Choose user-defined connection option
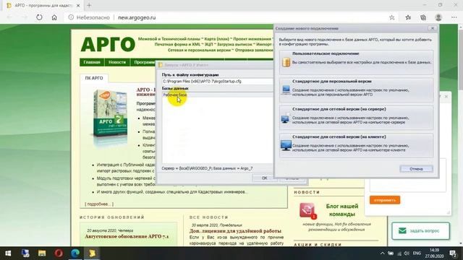 356,61
